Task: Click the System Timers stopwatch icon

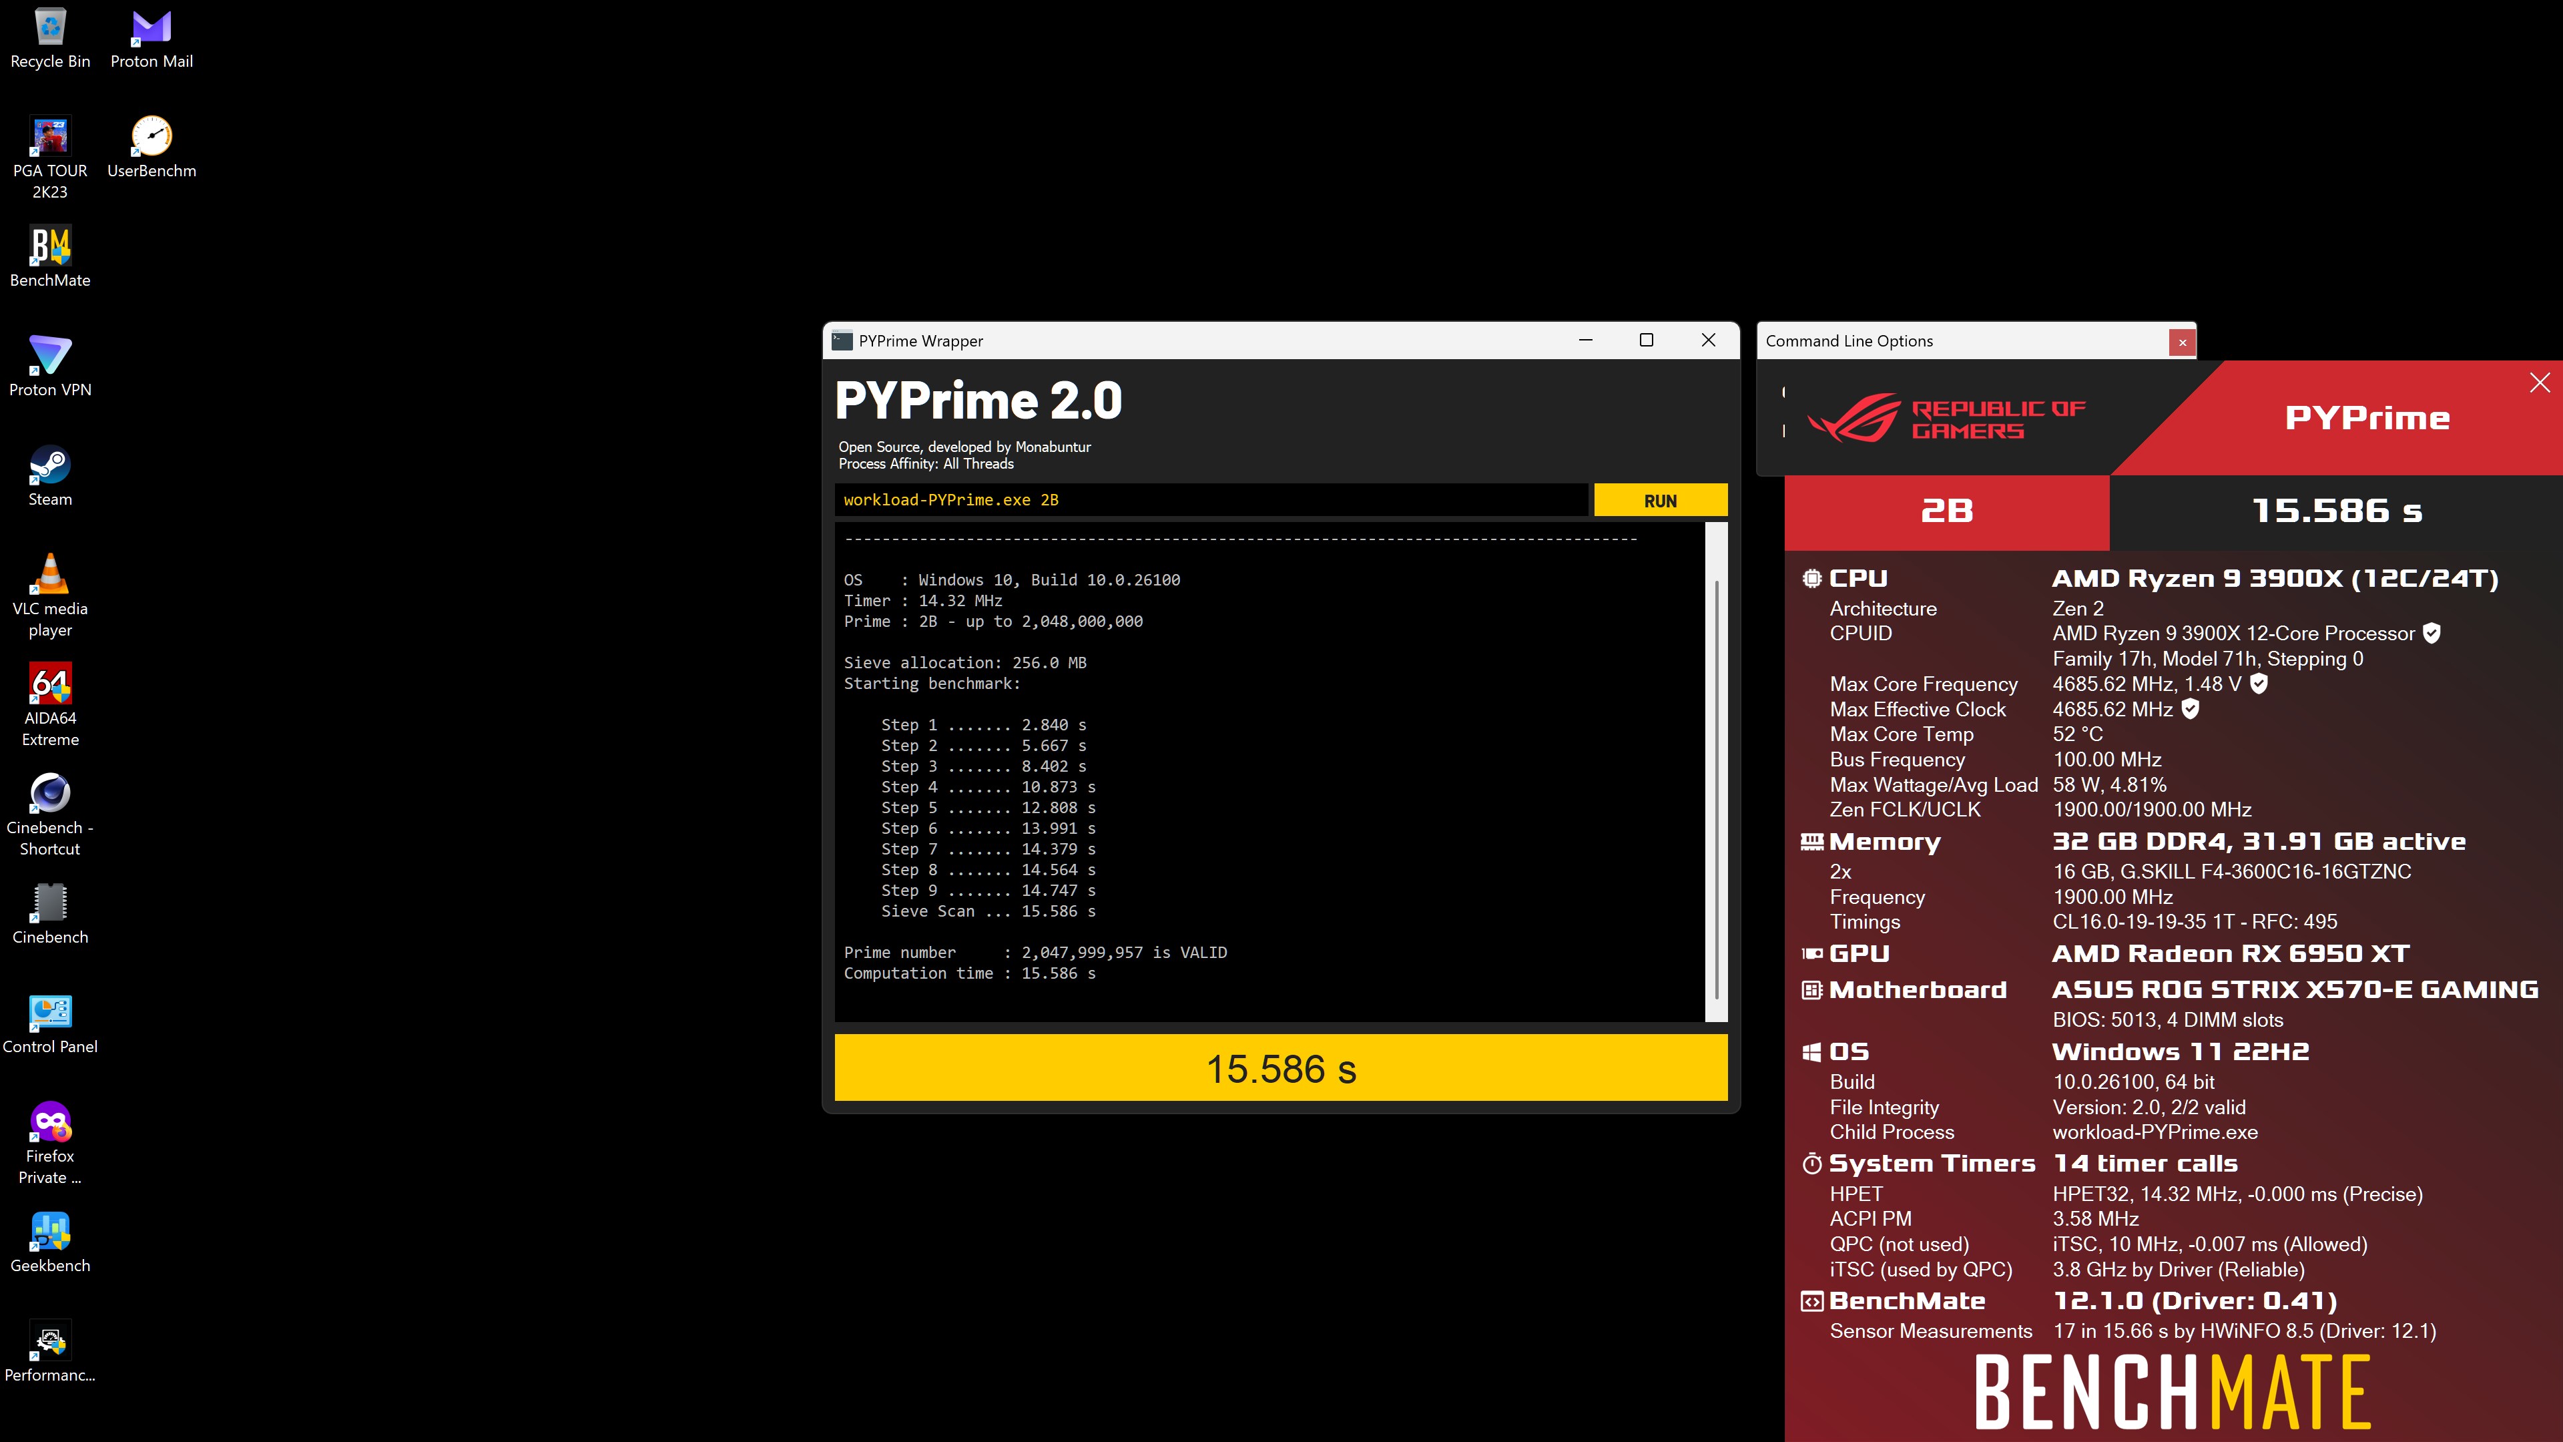Action: click(x=1812, y=1164)
